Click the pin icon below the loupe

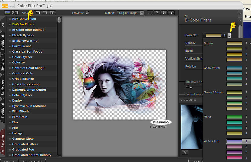pos(185,152)
